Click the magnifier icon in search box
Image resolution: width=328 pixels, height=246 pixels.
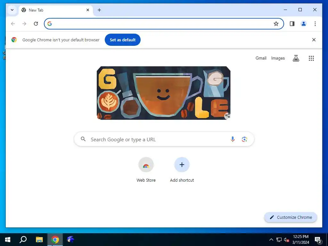pos(83,139)
